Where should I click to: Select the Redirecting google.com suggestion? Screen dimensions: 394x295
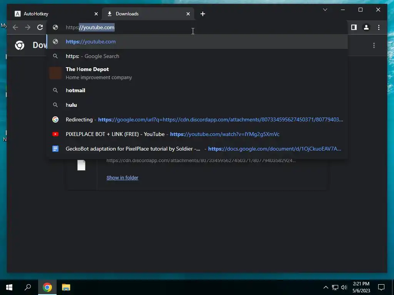tap(197, 120)
